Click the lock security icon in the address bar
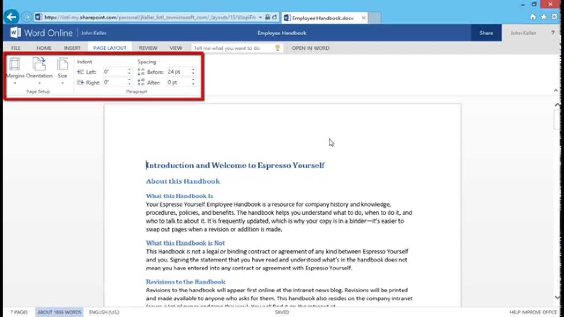Image resolution: width=564 pixels, height=317 pixels. point(267,18)
